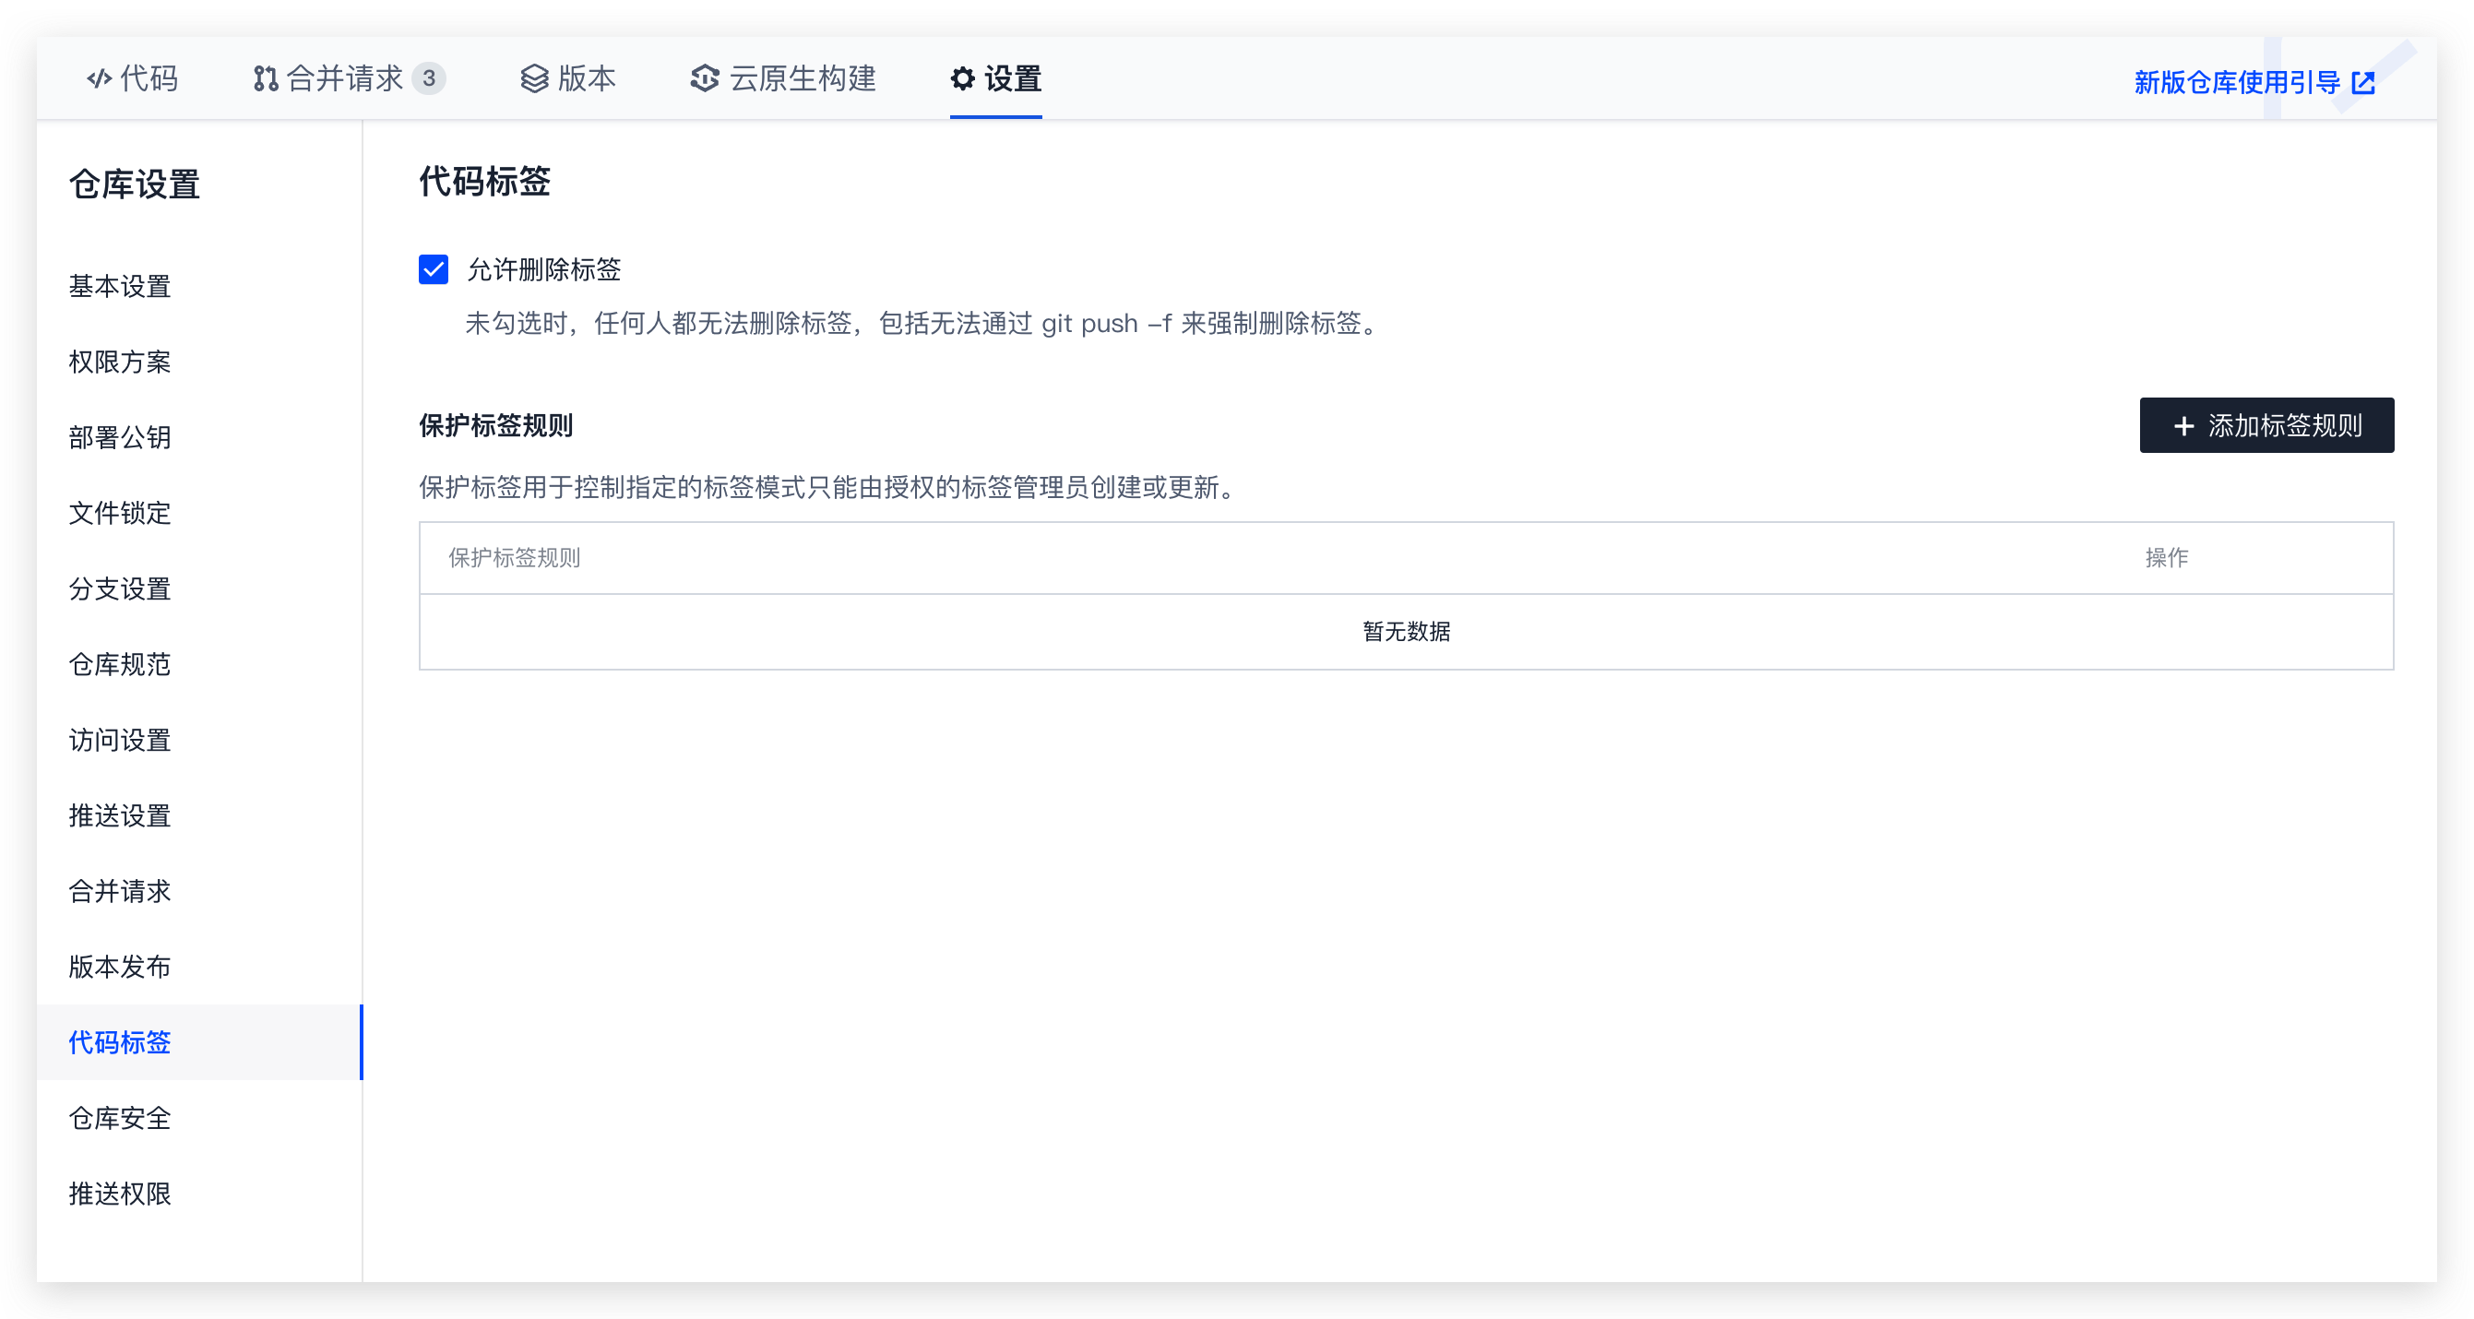Click the 代码标签 page title
2474x1319 pixels.
[484, 182]
